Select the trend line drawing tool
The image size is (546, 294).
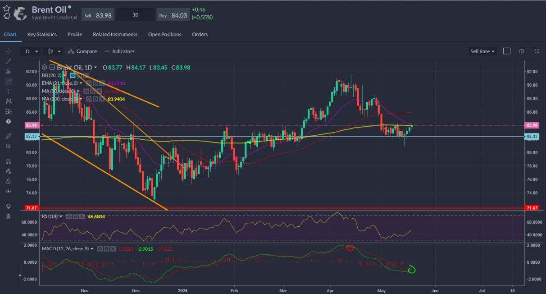[8, 61]
